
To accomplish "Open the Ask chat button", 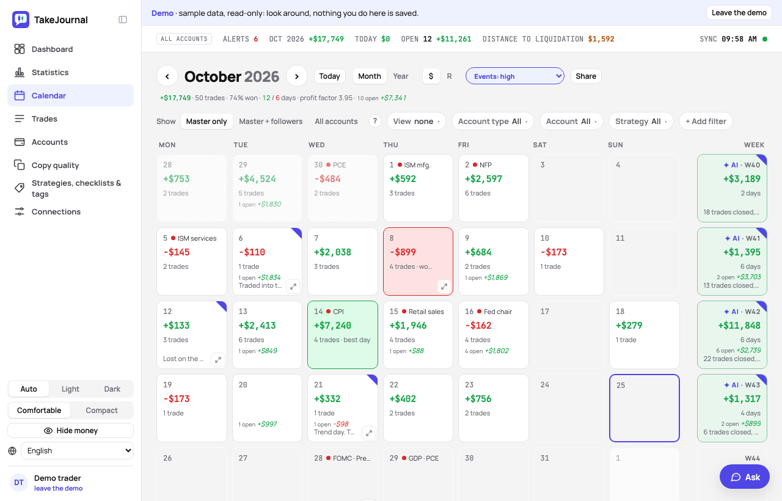I will click(745, 477).
